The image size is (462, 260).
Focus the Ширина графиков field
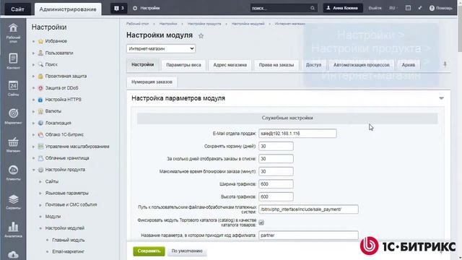point(276,184)
